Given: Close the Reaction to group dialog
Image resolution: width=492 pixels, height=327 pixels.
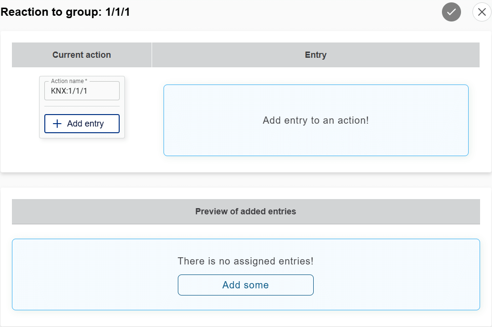Looking at the screenshot, I should pos(482,12).
